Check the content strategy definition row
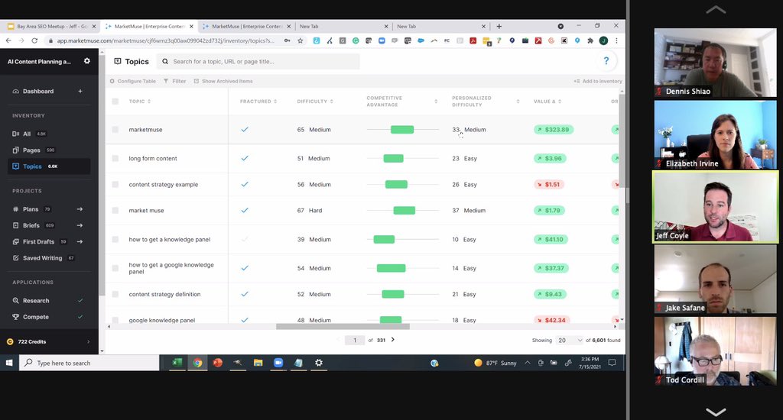This screenshot has width=783, height=420. [x=115, y=294]
